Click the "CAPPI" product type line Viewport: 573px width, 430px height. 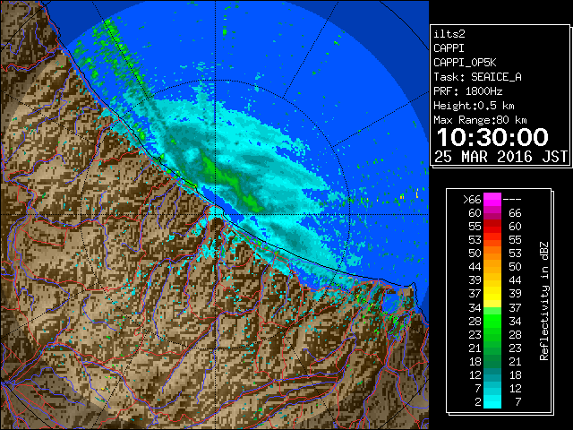pos(449,48)
